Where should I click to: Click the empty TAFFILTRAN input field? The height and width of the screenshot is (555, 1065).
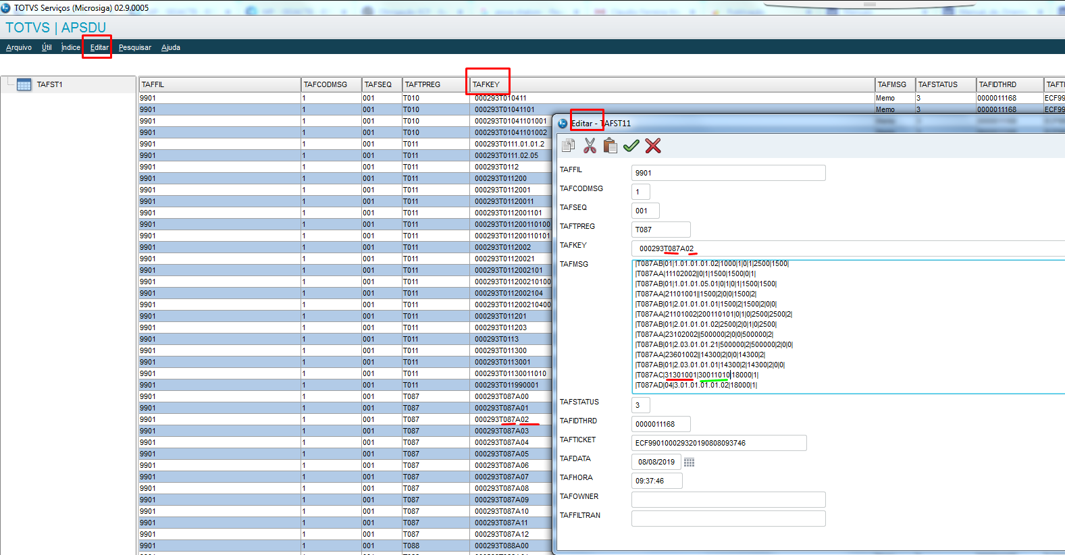pyautogui.click(x=728, y=519)
